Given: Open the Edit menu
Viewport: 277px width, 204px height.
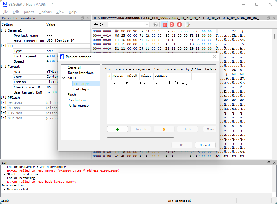Looking at the screenshot, I should [16, 12].
